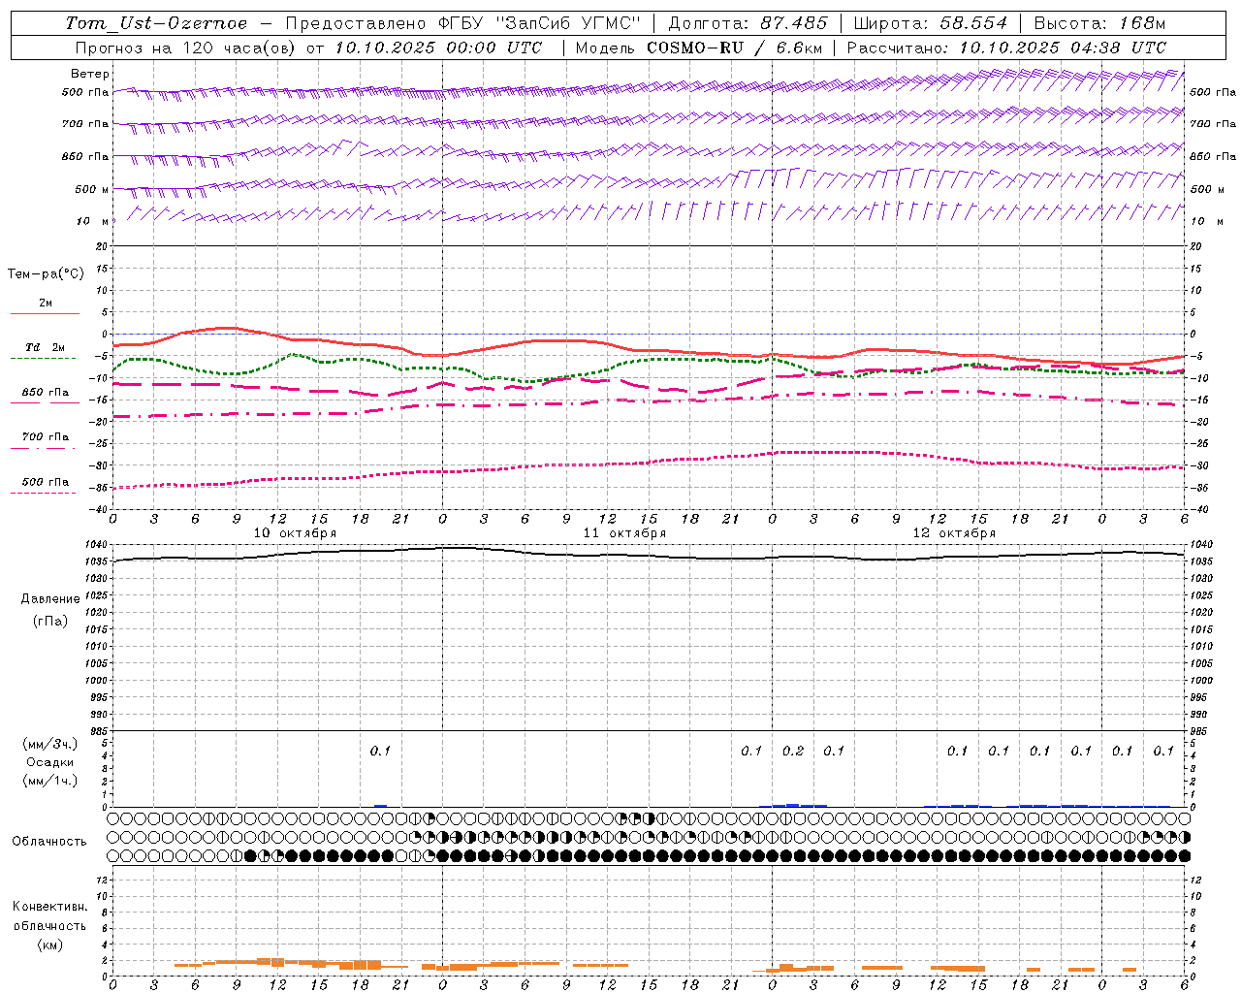Screen dimensions: 1241x993
Task: Click the (мм/3ч.) precipitation unit label
Action: coord(50,744)
